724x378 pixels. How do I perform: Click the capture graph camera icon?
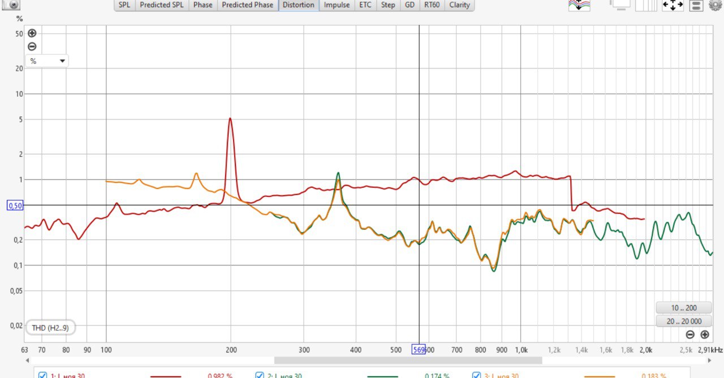(x=11, y=5)
